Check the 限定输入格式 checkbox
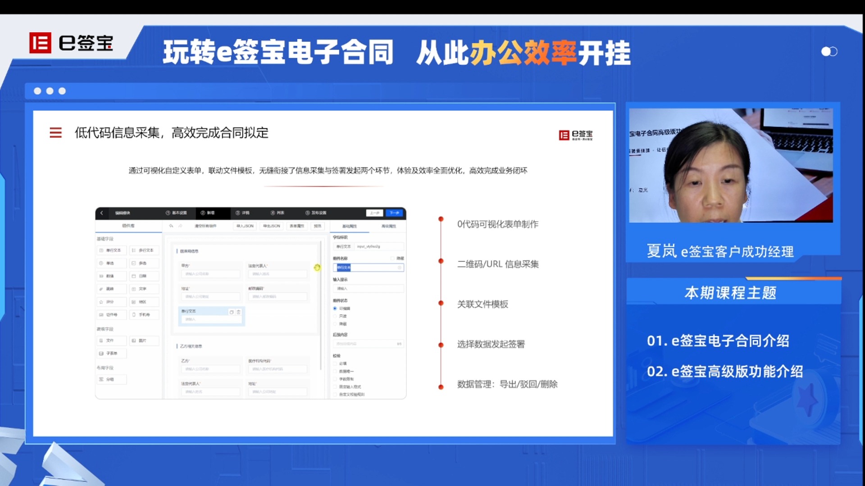The width and height of the screenshot is (865, 486). click(x=335, y=387)
